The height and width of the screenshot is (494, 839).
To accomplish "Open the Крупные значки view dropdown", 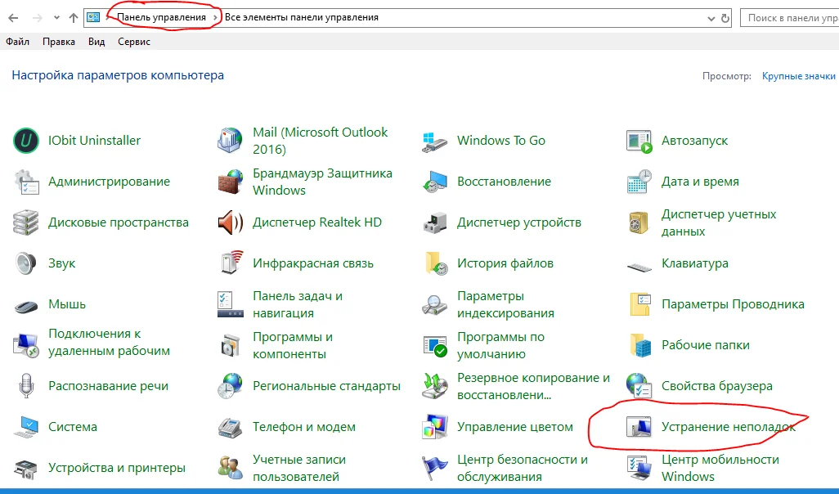I will [x=799, y=76].
